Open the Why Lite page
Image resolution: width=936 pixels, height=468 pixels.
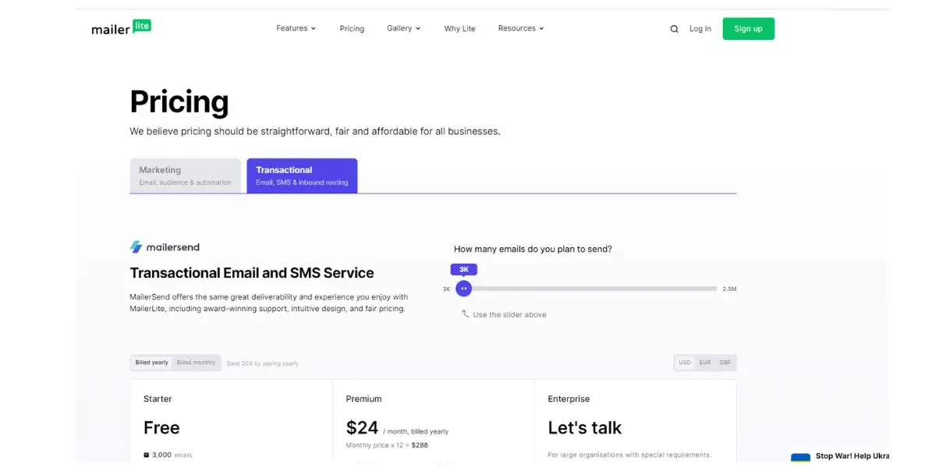(459, 29)
